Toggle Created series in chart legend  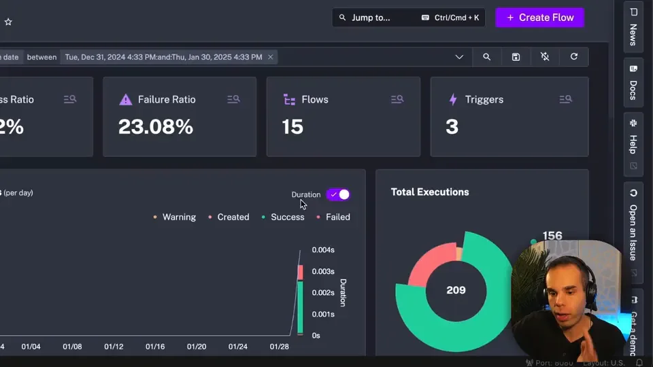click(x=229, y=217)
